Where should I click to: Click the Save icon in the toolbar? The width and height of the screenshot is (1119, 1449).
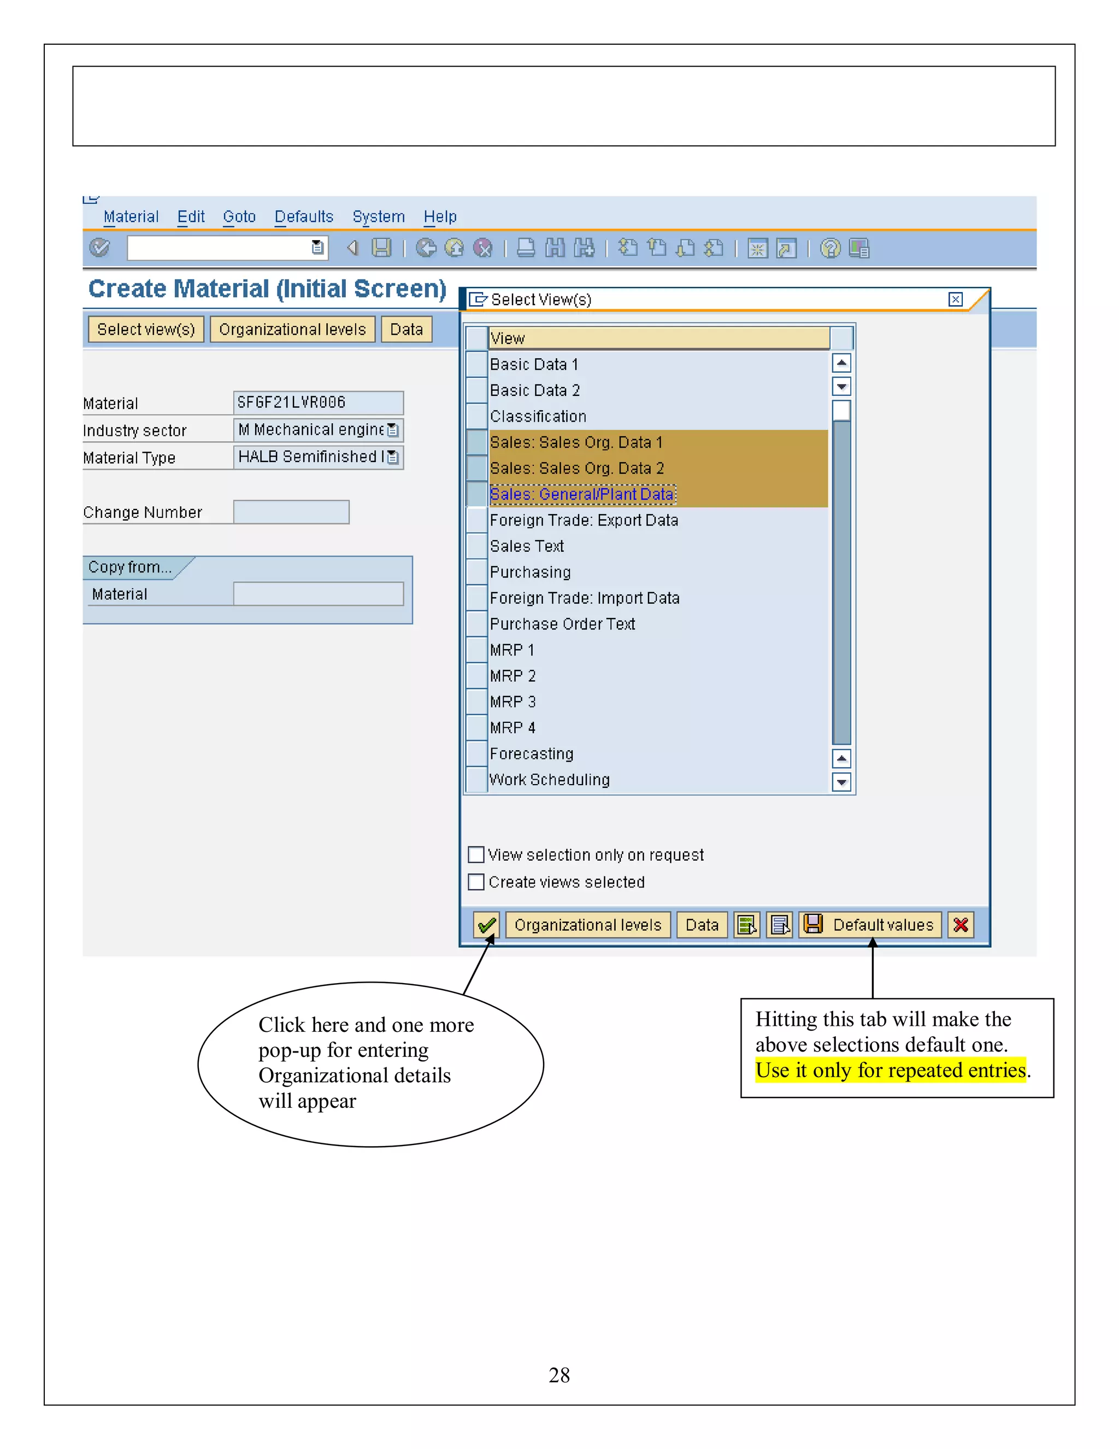click(x=381, y=248)
